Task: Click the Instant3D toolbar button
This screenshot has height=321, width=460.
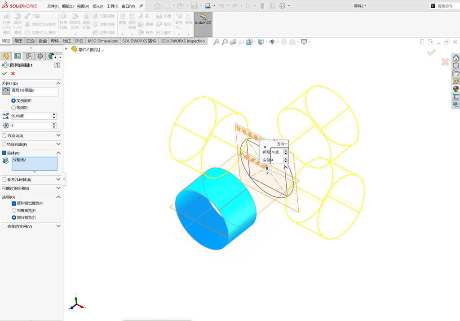Action: 203,24
